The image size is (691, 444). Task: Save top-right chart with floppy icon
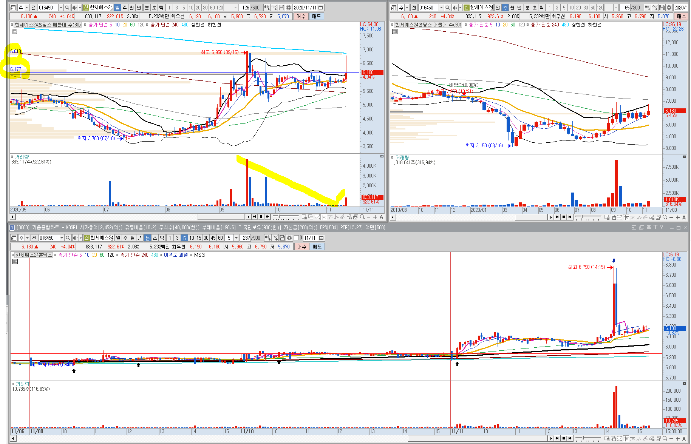point(662,8)
